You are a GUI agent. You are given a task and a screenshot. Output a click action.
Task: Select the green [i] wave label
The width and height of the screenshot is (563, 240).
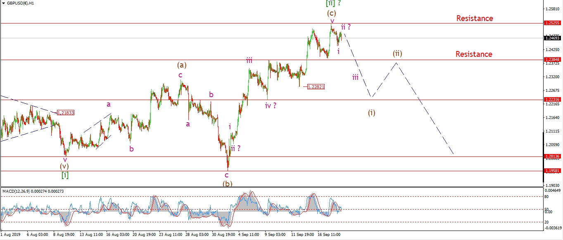point(65,175)
